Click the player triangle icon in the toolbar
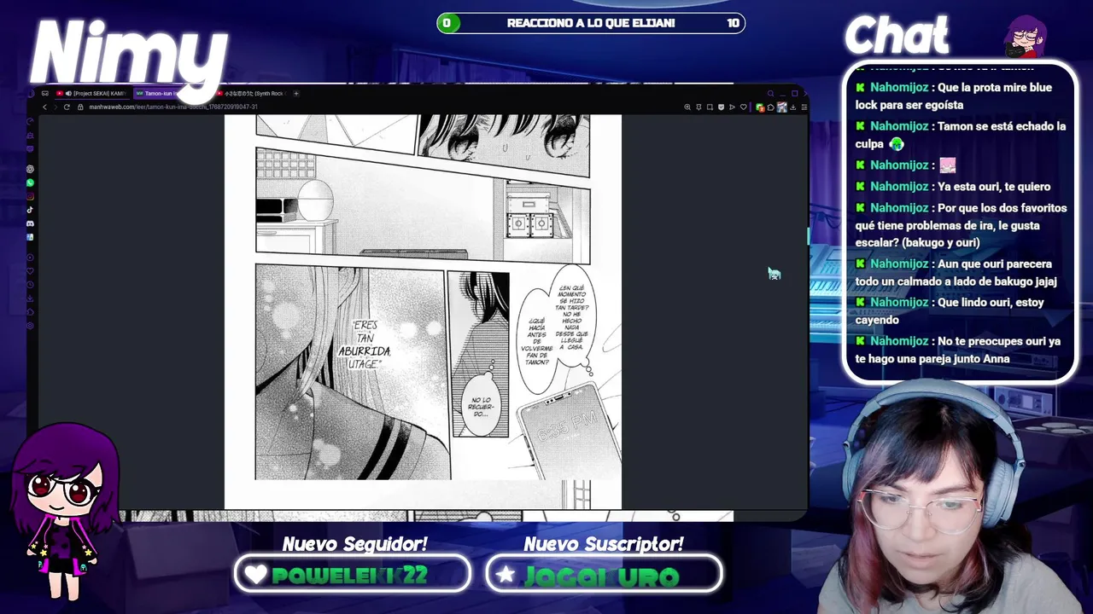 [733, 107]
